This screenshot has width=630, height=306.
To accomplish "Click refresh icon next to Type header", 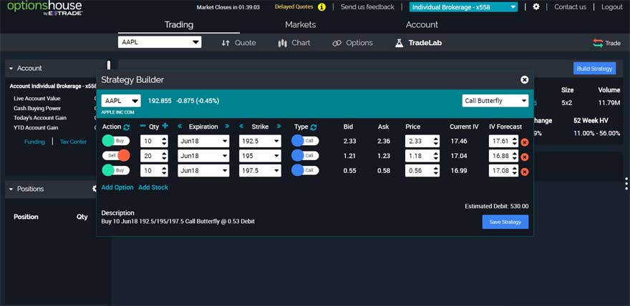I will pos(314,127).
